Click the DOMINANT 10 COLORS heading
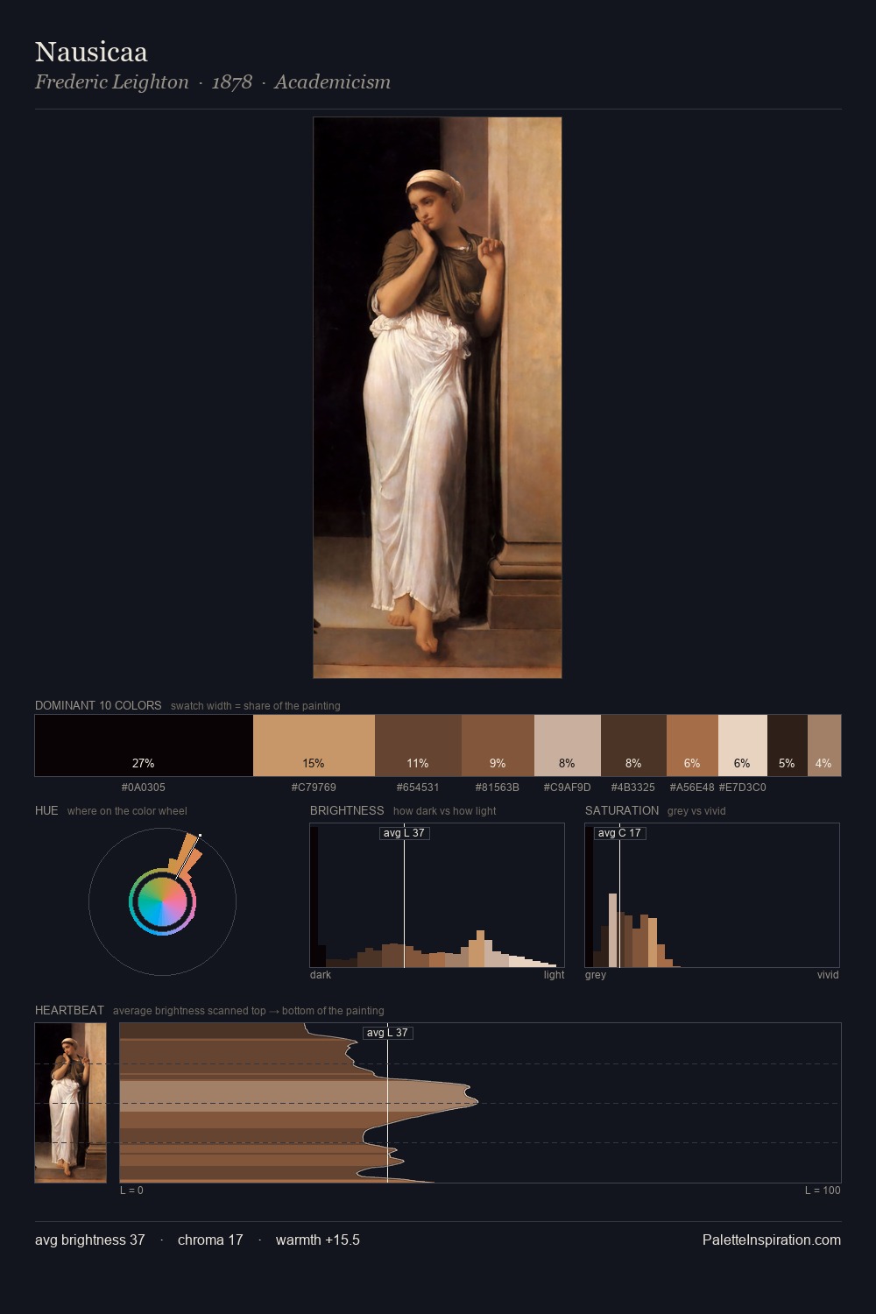This screenshot has height=1314, width=876. point(98,705)
